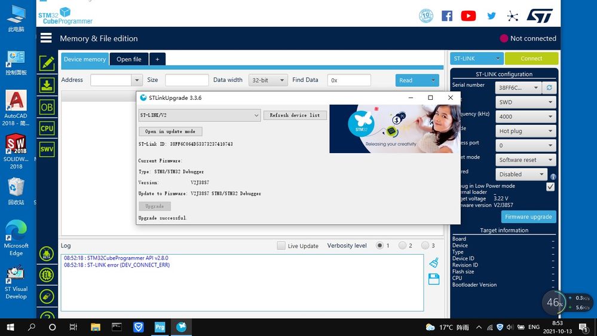Screen dimensions: 597x336
Task: Open SOLIDWORKS 2018 desktop shortcut
Action: tap(16, 152)
